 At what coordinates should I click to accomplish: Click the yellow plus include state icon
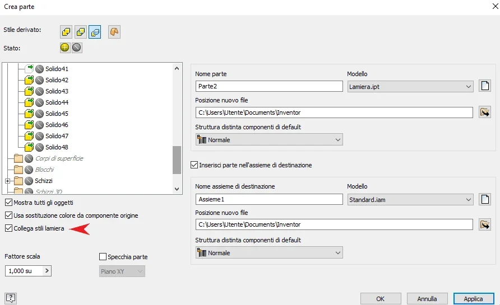[x=64, y=48]
